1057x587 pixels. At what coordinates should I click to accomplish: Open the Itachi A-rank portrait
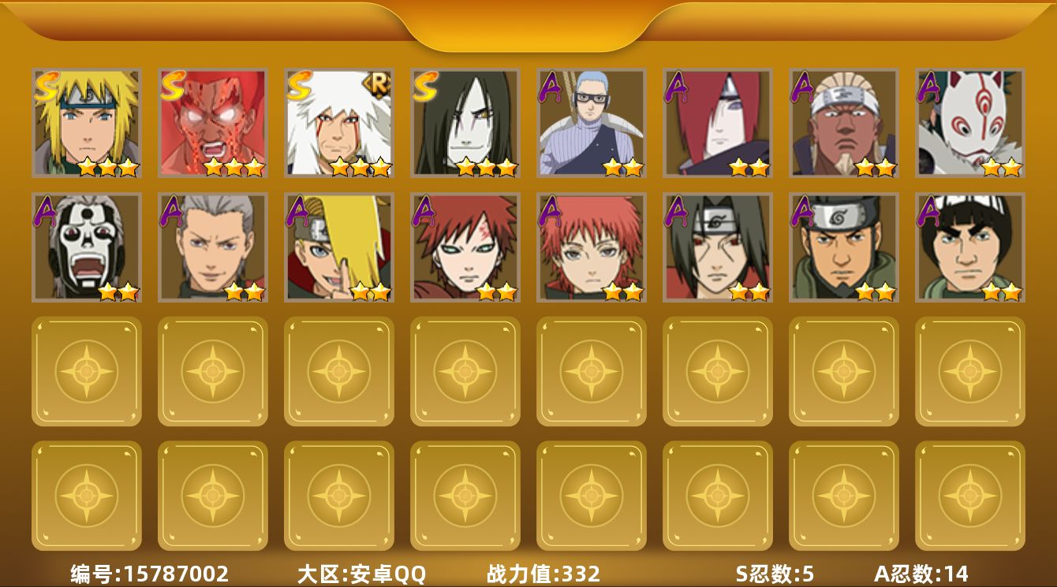click(x=718, y=247)
